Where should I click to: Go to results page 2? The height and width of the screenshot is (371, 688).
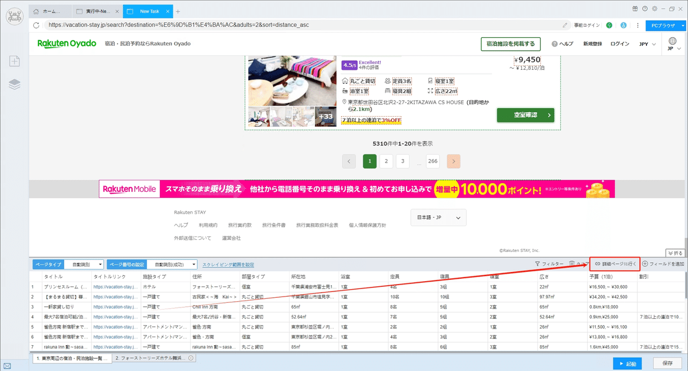click(386, 161)
